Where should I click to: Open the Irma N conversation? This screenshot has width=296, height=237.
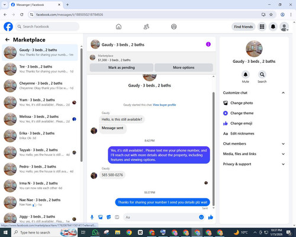click(40, 185)
